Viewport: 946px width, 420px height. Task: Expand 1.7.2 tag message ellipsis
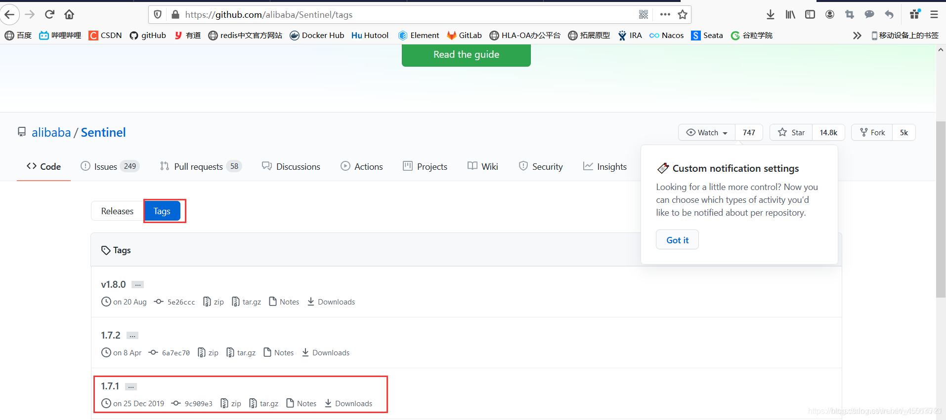(x=132, y=336)
